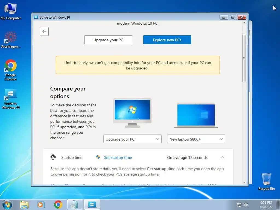Open Chrome from the taskbar
This screenshot has width=280, height=210.
pyautogui.click(x=58, y=205)
